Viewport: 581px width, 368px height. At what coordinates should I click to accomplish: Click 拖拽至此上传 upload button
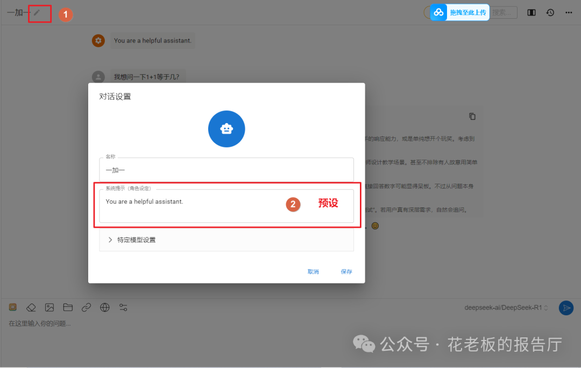tap(467, 12)
